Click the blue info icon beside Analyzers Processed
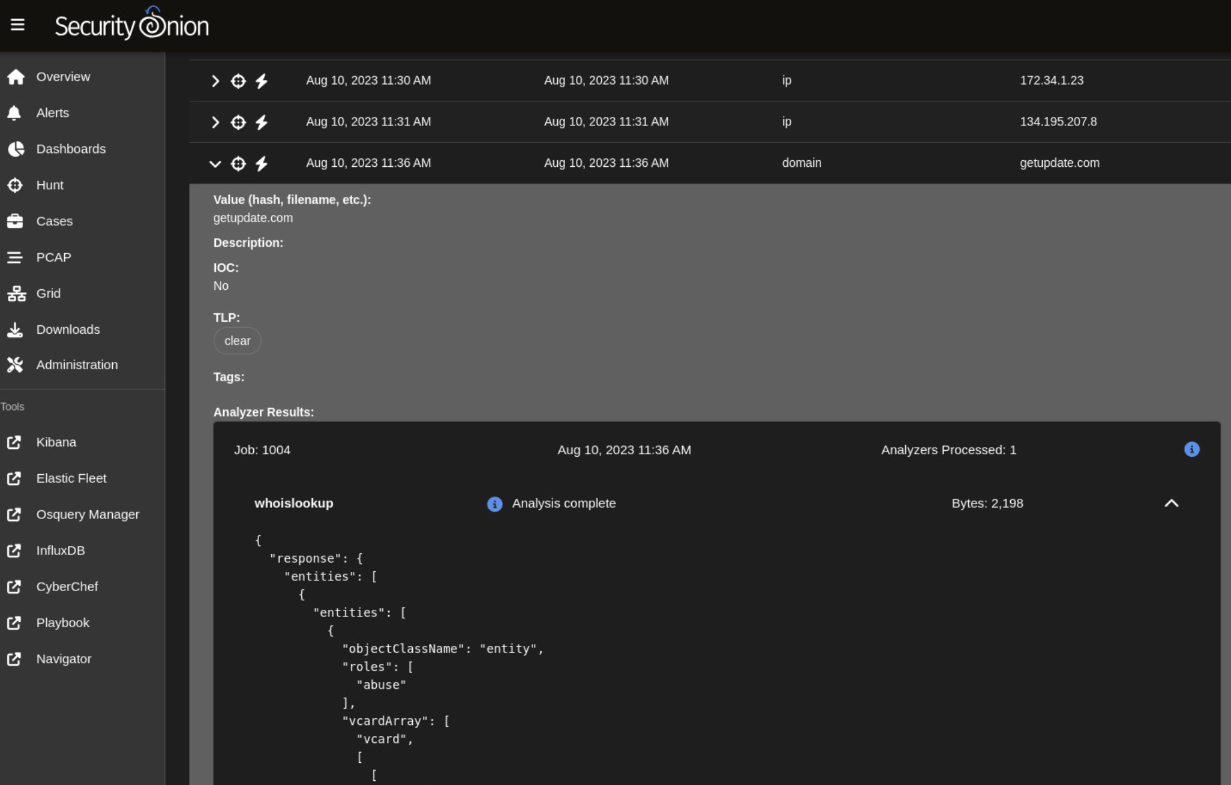 [1191, 450]
